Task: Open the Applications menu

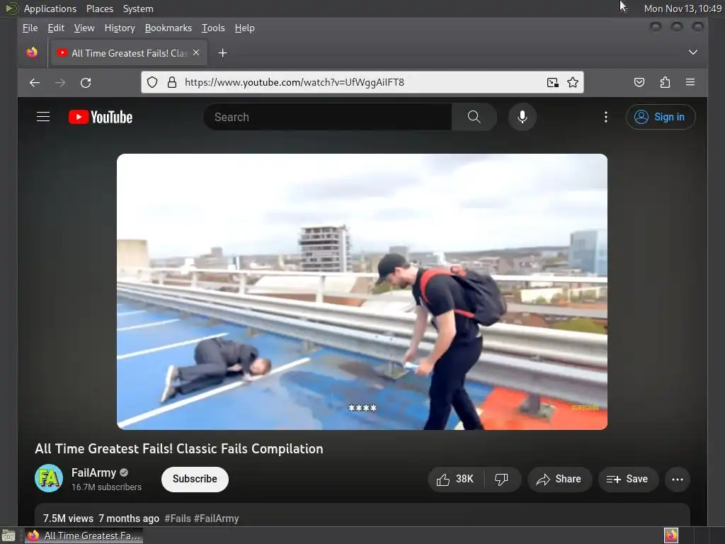Action: 50,8
